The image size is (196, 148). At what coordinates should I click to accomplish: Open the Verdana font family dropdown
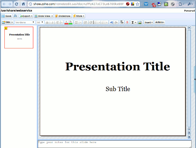tap(25, 22)
